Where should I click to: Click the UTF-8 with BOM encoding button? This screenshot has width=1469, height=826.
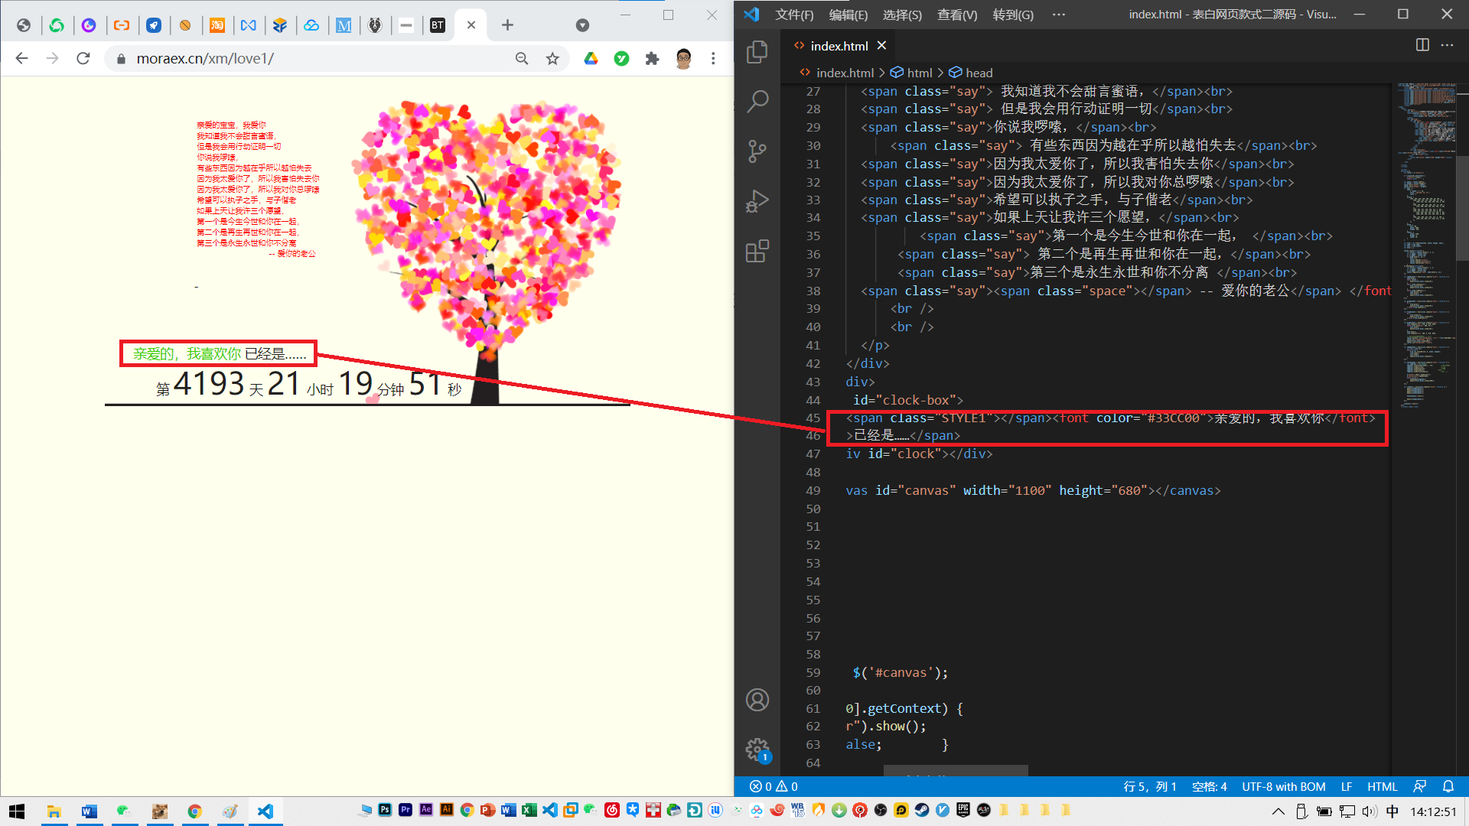[x=1283, y=786]
